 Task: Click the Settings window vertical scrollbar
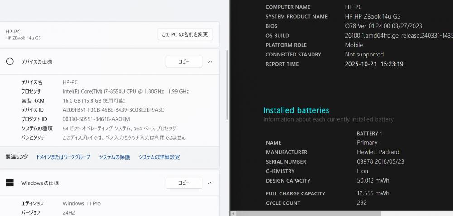coord(227,85)
